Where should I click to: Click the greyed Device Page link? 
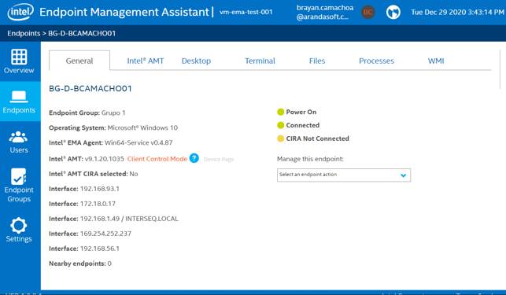pos(219,160)
